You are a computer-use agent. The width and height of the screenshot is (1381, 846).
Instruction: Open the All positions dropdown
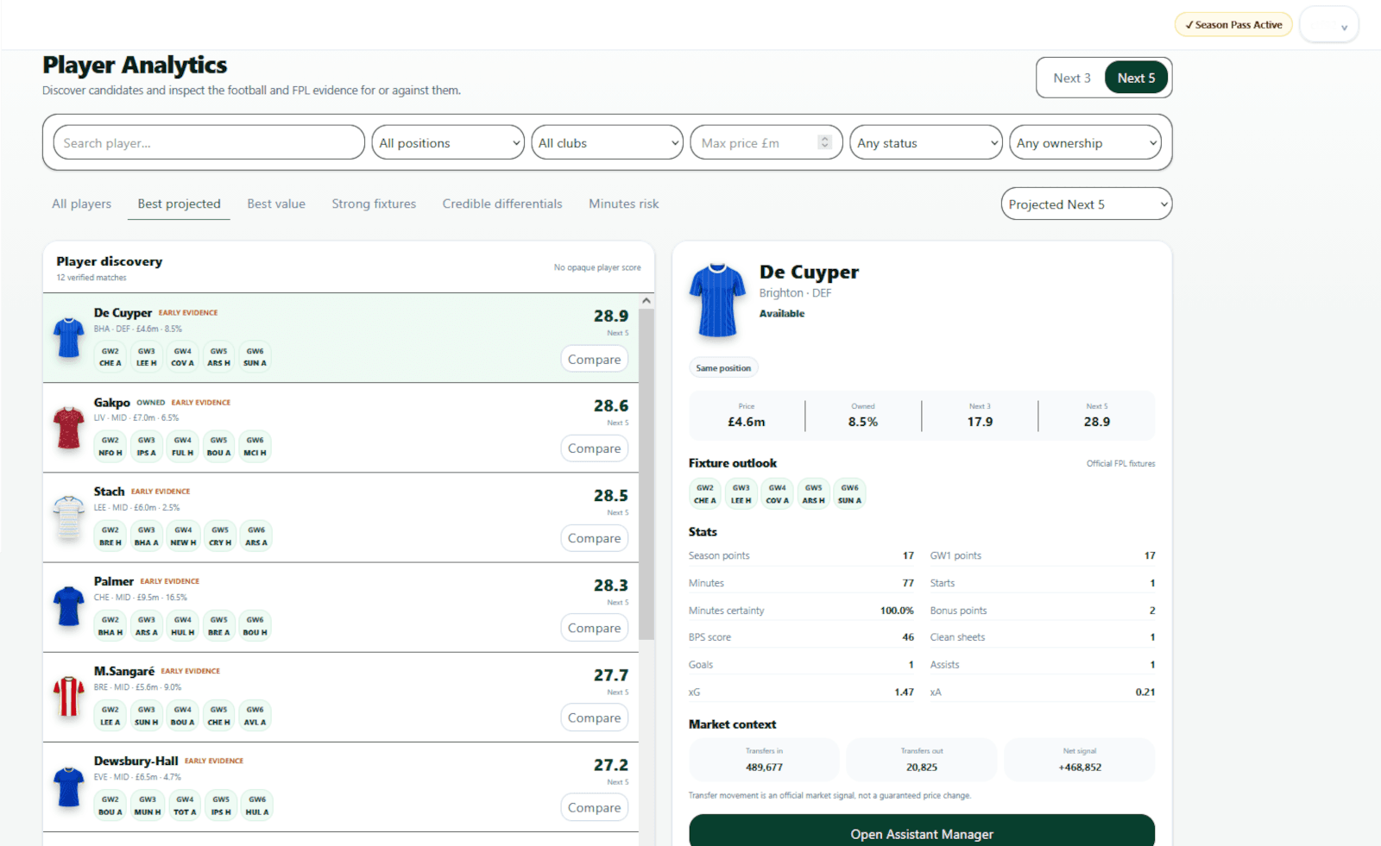click(x=448, y=142)
